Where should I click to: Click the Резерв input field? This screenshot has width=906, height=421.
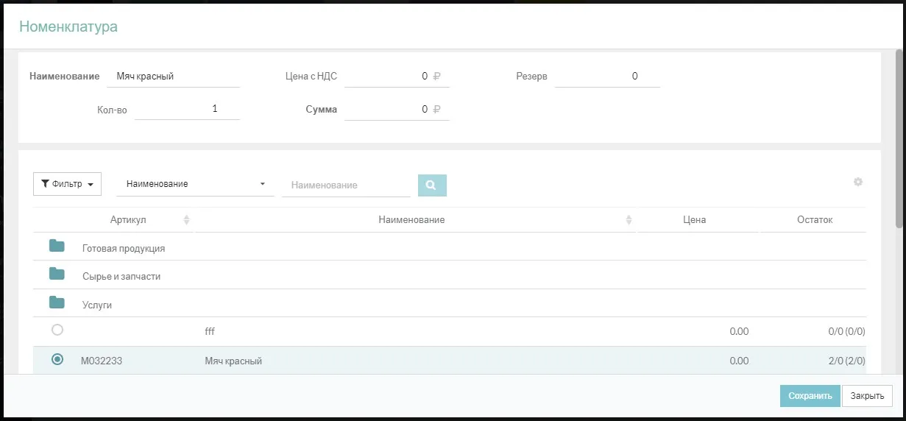(x=607, y=77)
